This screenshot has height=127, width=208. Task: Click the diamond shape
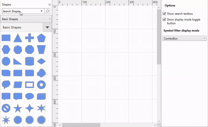tap(41, 61)
